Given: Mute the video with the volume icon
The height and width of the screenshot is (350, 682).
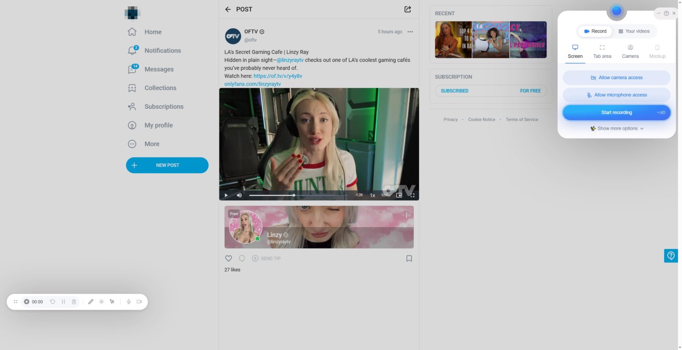Looking at the screenshot, I should click(x=239, y=195).
